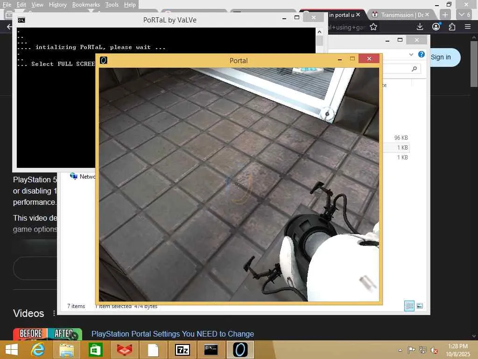Screen dimensions: 478x359
Task: Open 7-Zip from the taskbar
Action: tap(183, 350)
